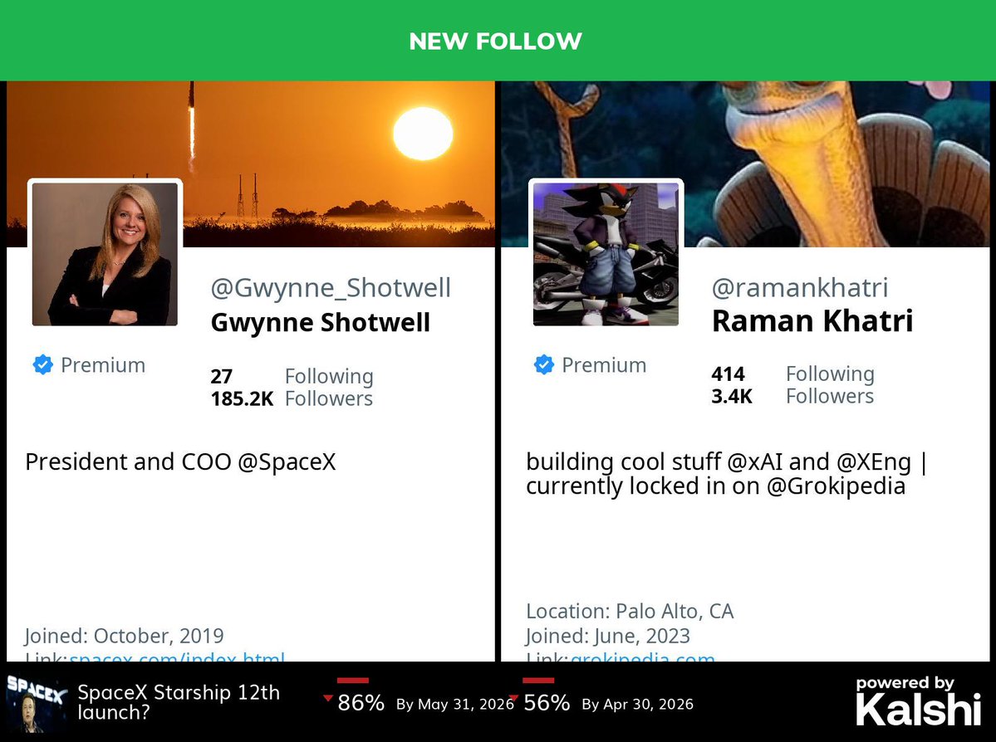Click Raman's 3.4K Followers count
Screen dimensions: 996x742
tap(792, 396)
